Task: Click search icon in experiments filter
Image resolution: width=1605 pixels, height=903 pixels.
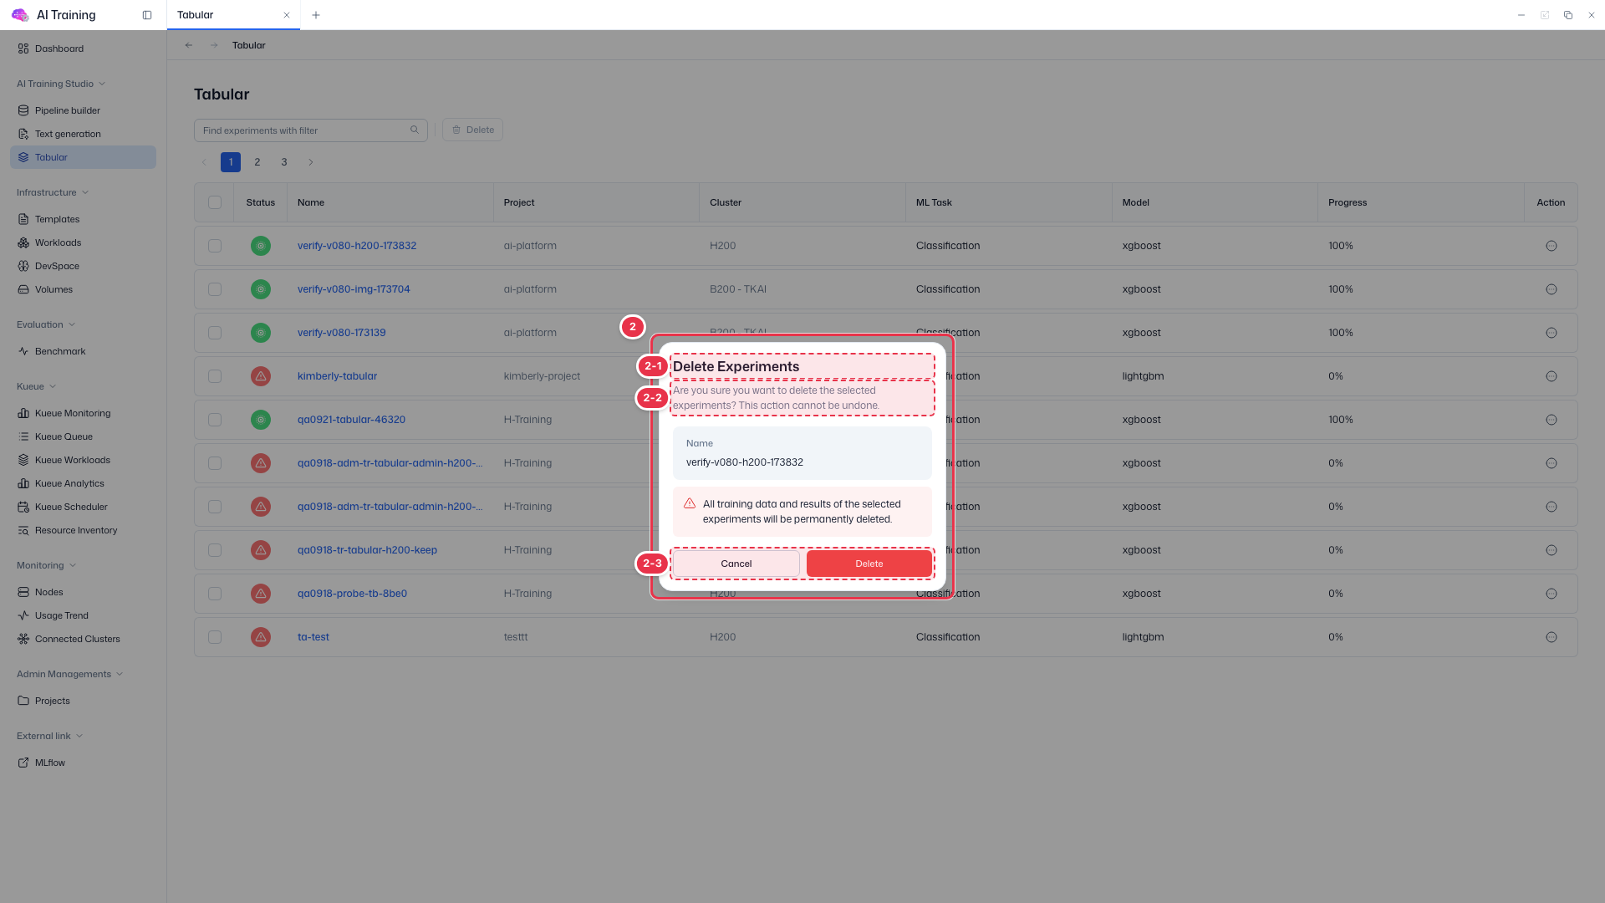Action: [415, 130]
